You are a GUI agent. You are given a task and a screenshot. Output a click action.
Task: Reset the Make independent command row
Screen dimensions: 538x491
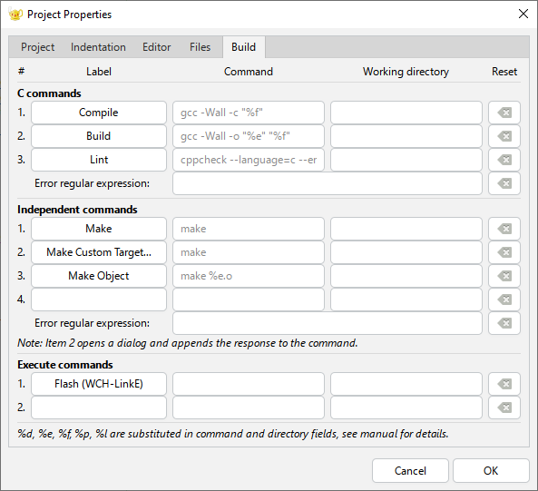504,229
